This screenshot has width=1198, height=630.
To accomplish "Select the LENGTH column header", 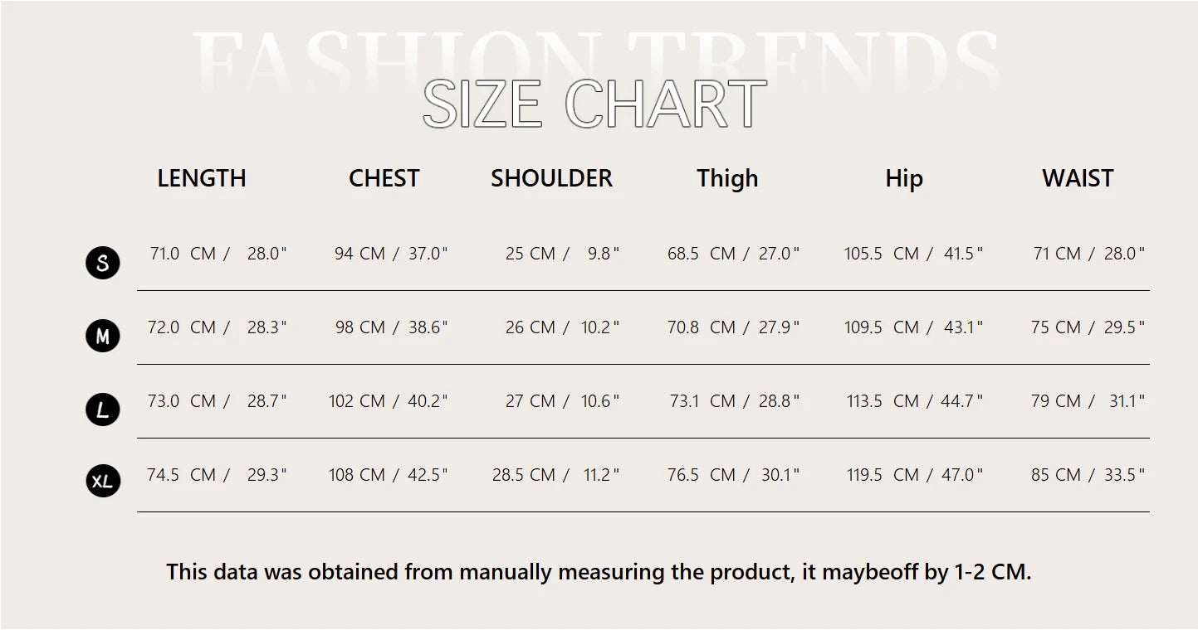I will click(202, 178).
